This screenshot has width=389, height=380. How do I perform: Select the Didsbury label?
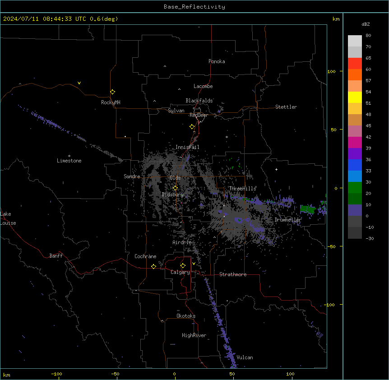pos(173,195)
